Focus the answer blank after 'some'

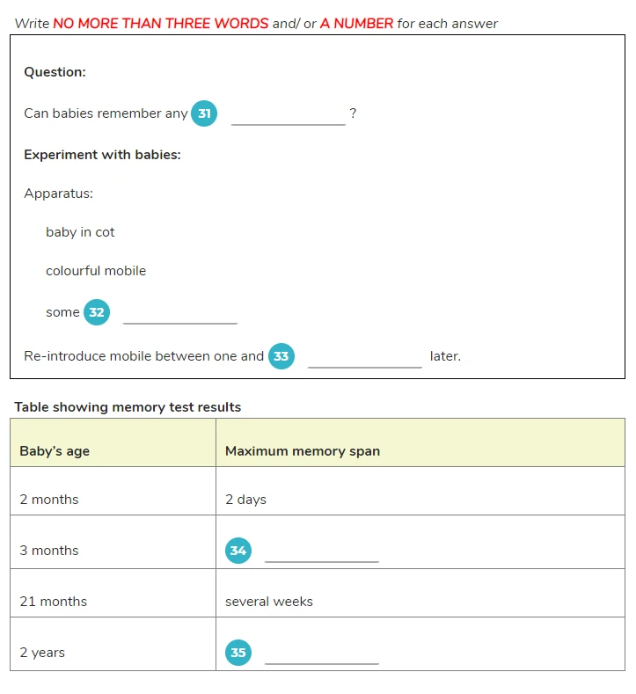(180, 314)
